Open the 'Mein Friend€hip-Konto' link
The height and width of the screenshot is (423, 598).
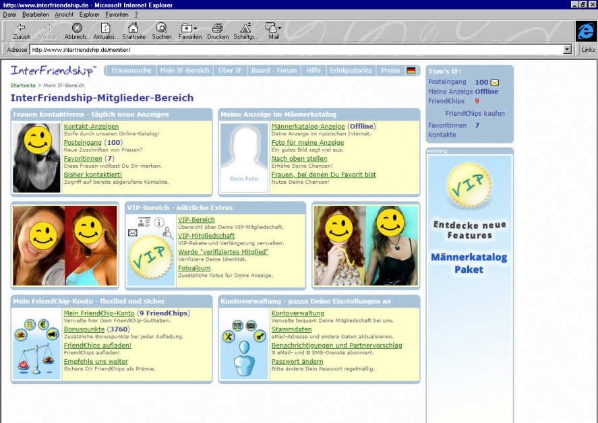click(99, 313)
